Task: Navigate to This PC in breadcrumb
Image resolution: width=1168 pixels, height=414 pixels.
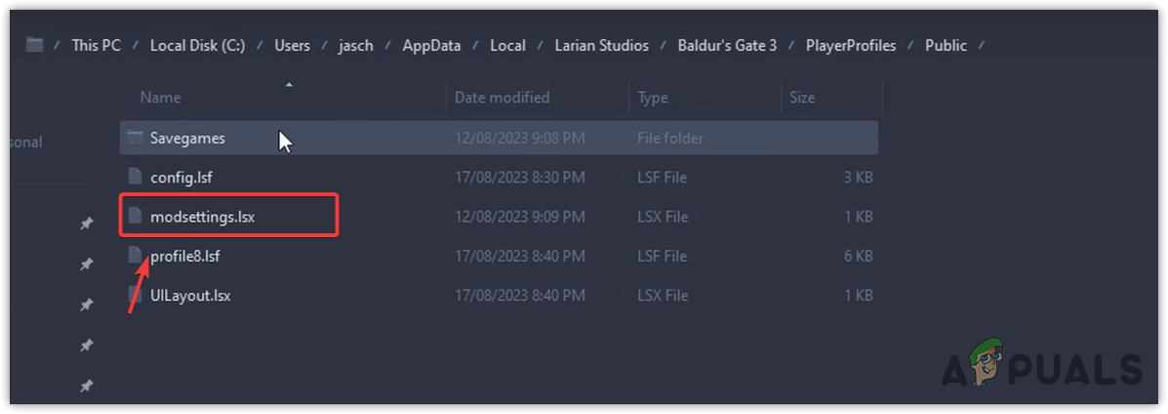Action: click(98, 45)
